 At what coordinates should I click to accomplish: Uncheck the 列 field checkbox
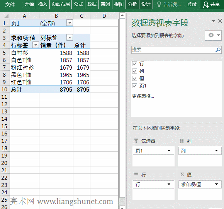(134, 71)
